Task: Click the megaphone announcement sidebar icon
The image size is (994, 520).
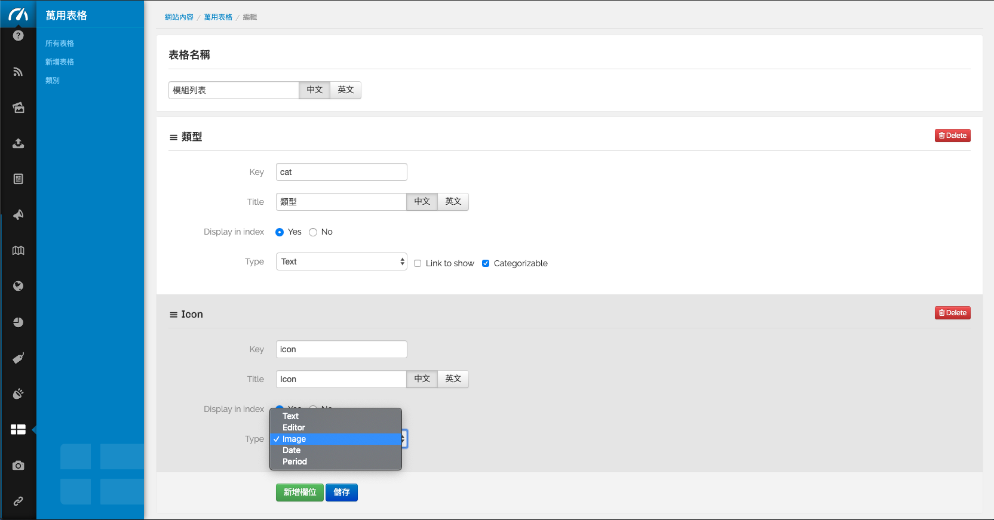Action: pyautogui.click(x=18, y=215)
